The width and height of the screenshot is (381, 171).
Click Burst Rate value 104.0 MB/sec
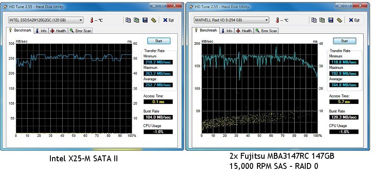(x=158, y=117)
